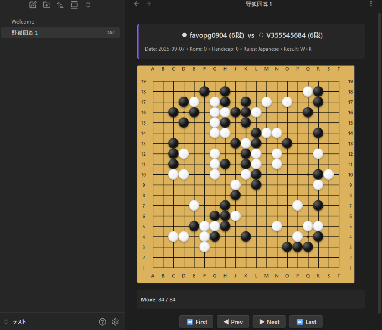382x330 pixels.
Task: Click the white stone at S10
Action: pos(328,174)
